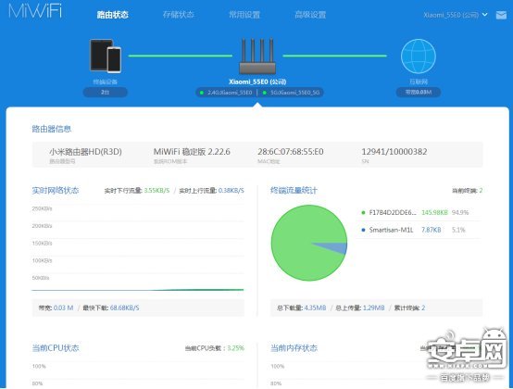Click the terminal devices tablet and phone icon

106,56
